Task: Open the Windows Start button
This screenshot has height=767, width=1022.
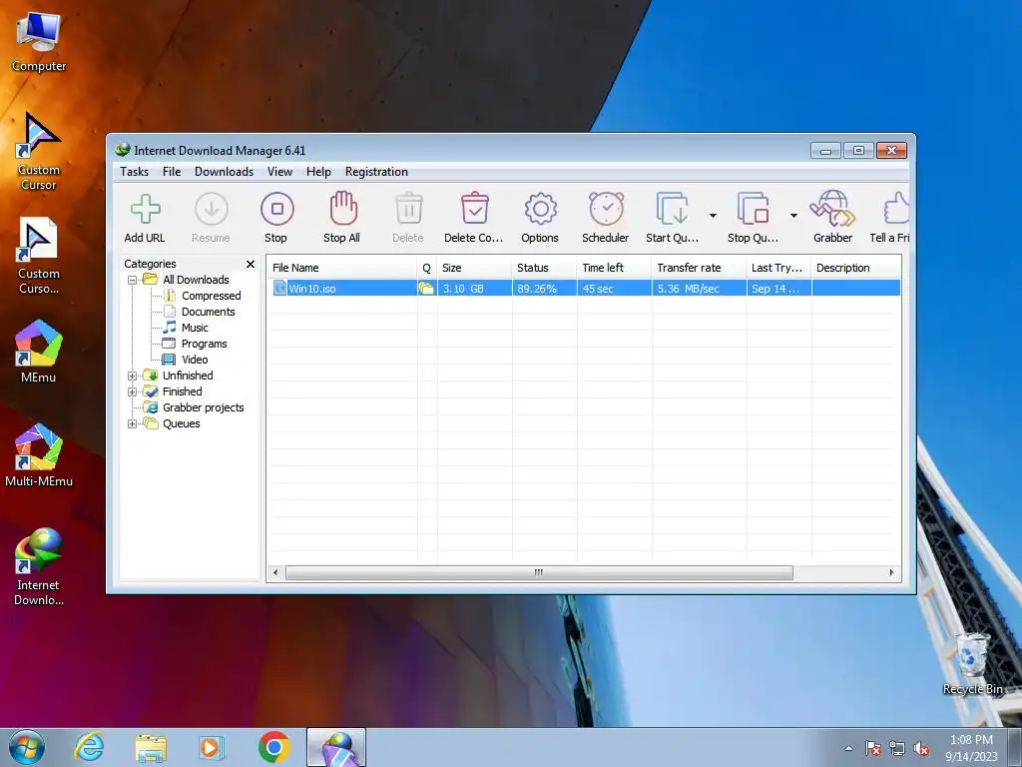Action: click(27, 747)
